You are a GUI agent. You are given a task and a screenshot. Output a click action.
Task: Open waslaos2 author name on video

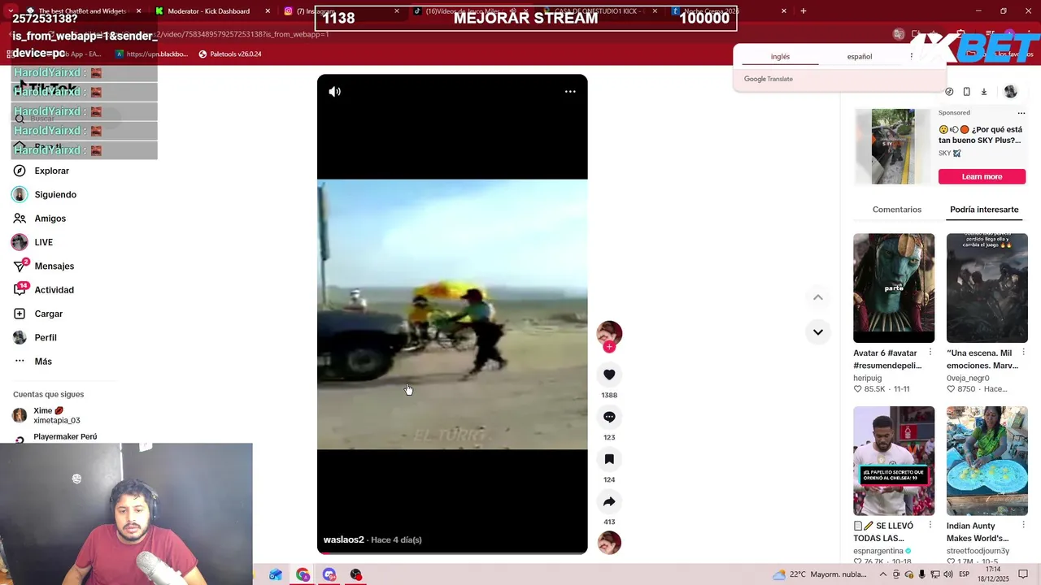343,539
